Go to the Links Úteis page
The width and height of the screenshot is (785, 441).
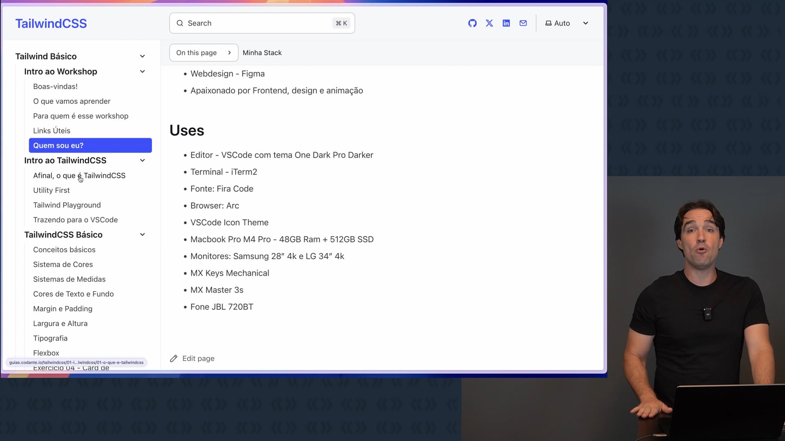coord(52,131)
